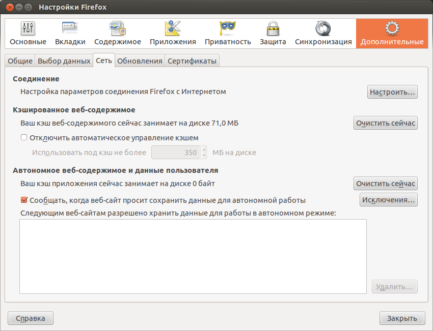Open the Содержимое settings pane
Screen dimensions: 433x331
pos(118,34)
